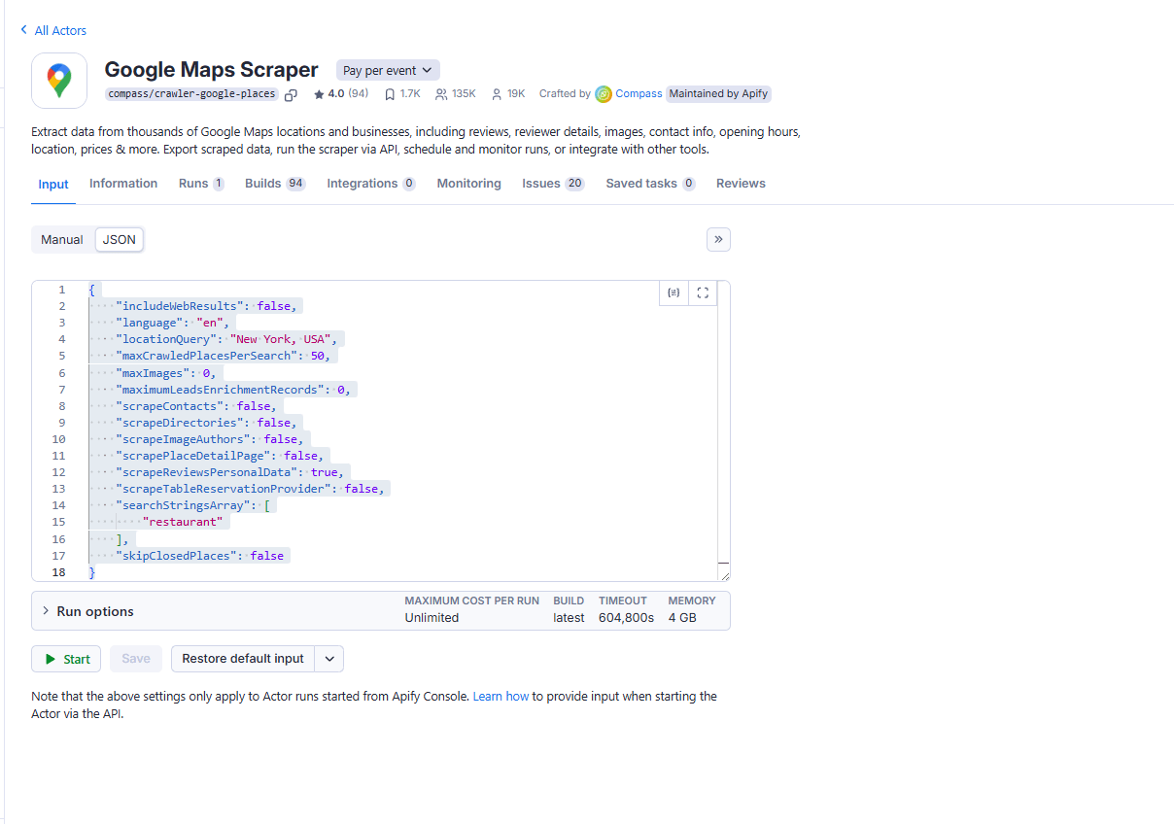The image size is (1174, 824).
Task: Click the Maintained by Apify badge
Action: [x=718, y=94]
